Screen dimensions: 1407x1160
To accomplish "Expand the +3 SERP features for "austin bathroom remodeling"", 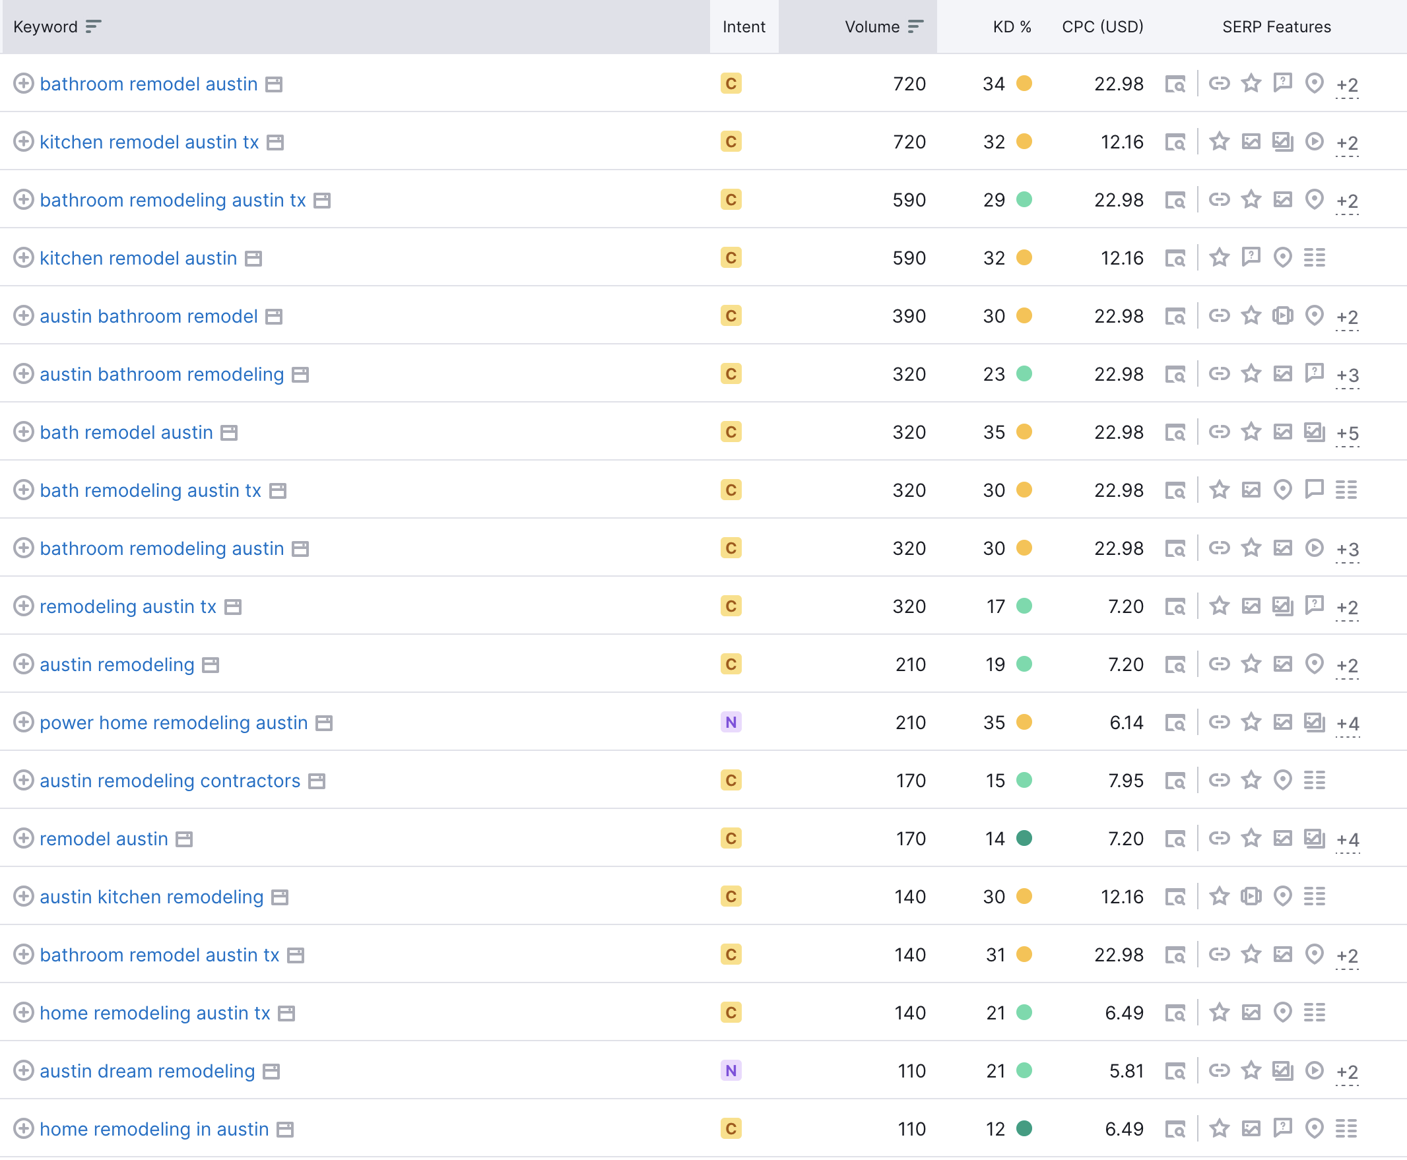I will 1347,374.
